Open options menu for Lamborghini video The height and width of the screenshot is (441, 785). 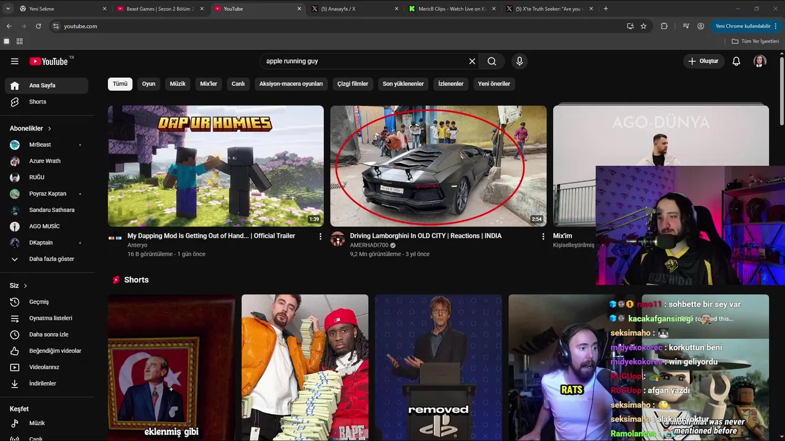point(543,236)
